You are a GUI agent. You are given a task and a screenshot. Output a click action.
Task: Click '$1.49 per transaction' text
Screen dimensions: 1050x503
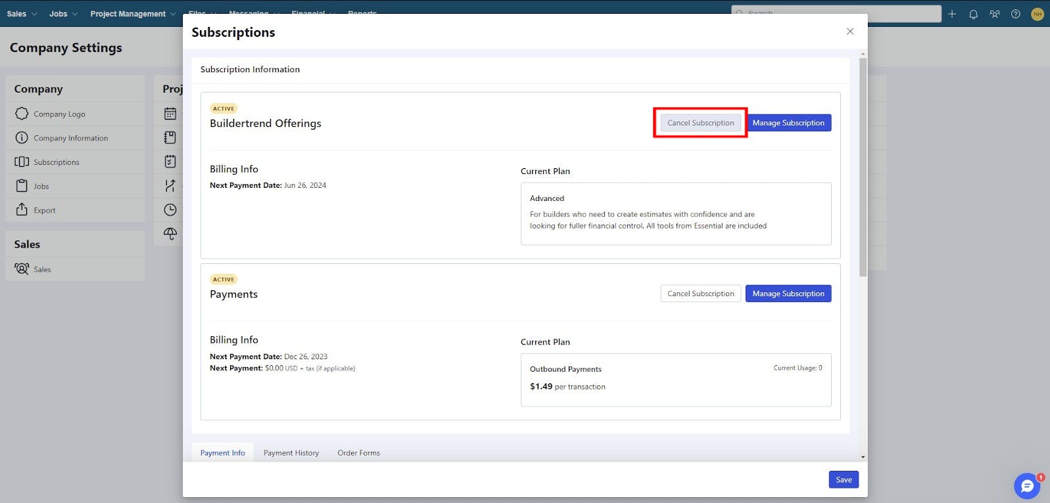coord(567,387)
